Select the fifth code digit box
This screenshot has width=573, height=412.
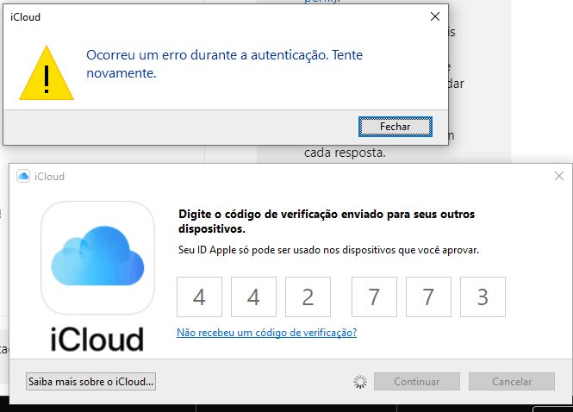tap(428, 297)
